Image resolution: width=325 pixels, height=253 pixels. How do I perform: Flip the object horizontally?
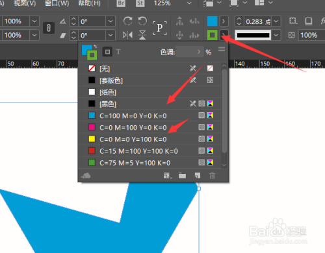pos(127,35)
